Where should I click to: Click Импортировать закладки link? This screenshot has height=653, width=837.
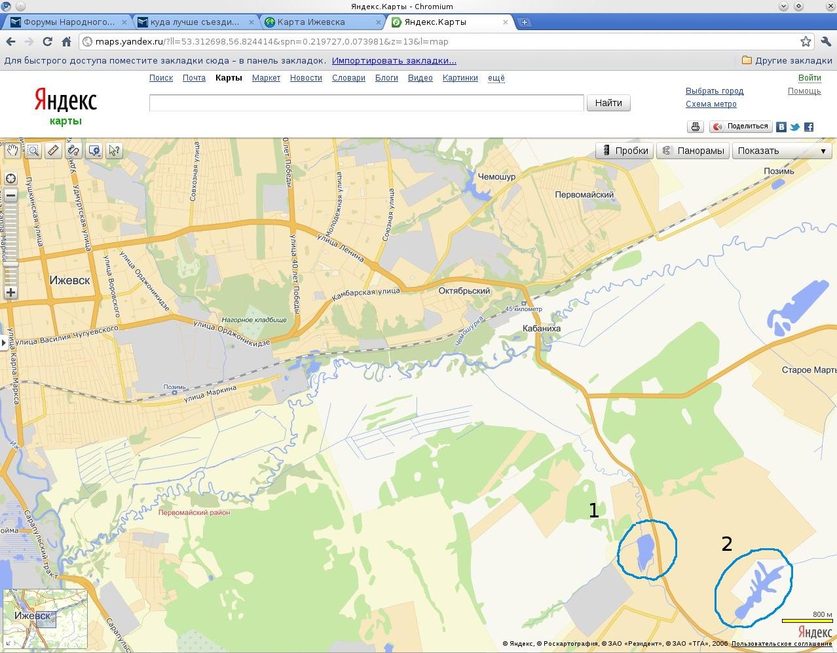tap(394, 61)
